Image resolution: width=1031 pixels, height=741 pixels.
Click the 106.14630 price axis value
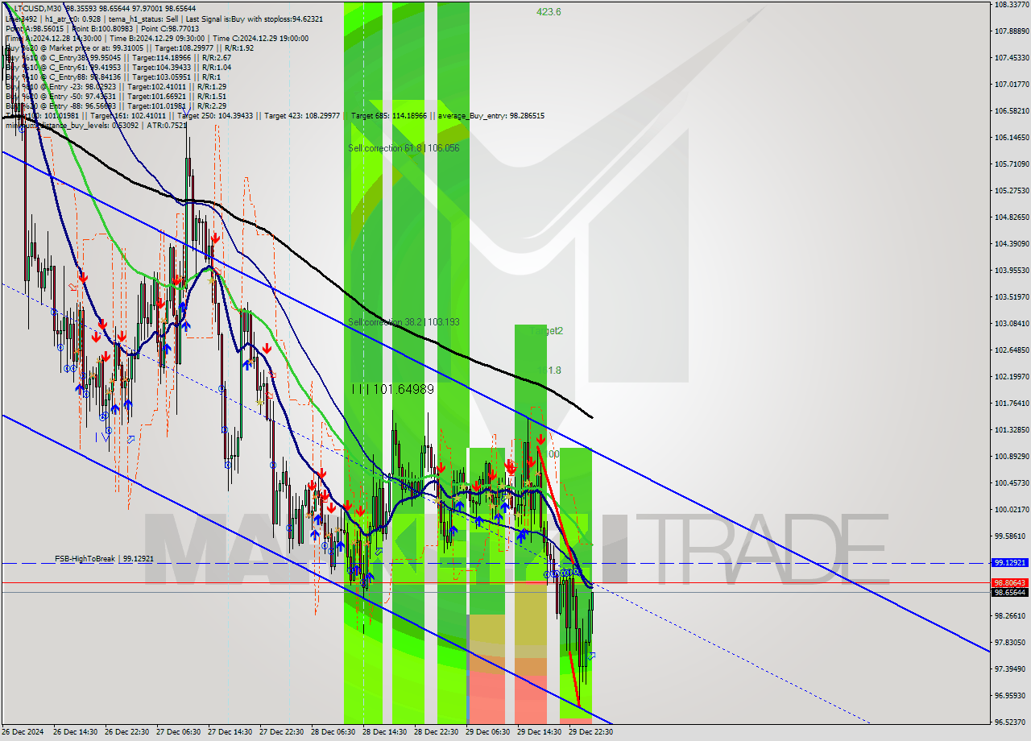coord(1012,137)
